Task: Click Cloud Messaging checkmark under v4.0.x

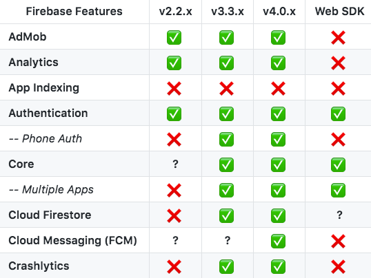Action: coord(279,241)
